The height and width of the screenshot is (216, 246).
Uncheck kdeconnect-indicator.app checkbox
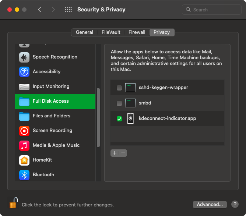click(x=119, y=119)
